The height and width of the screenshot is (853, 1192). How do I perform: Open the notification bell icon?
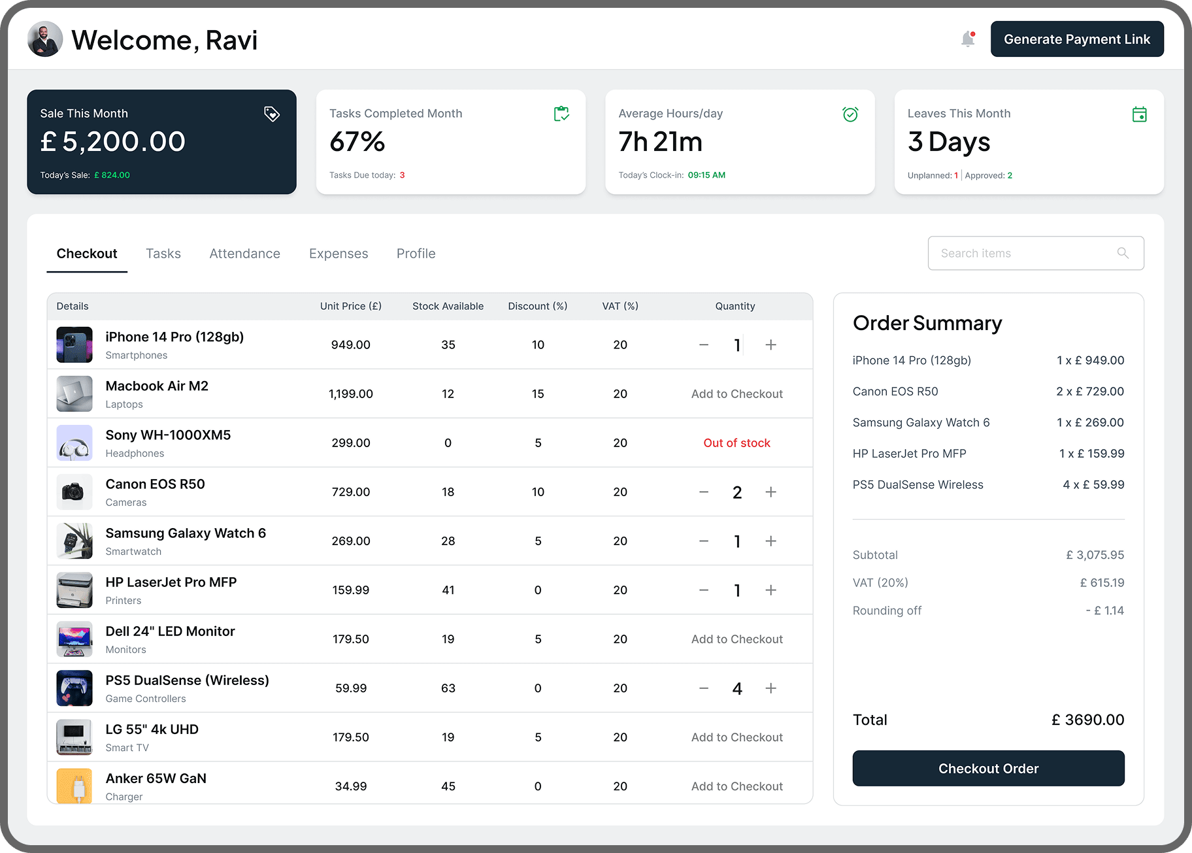(x=967, y=39)
